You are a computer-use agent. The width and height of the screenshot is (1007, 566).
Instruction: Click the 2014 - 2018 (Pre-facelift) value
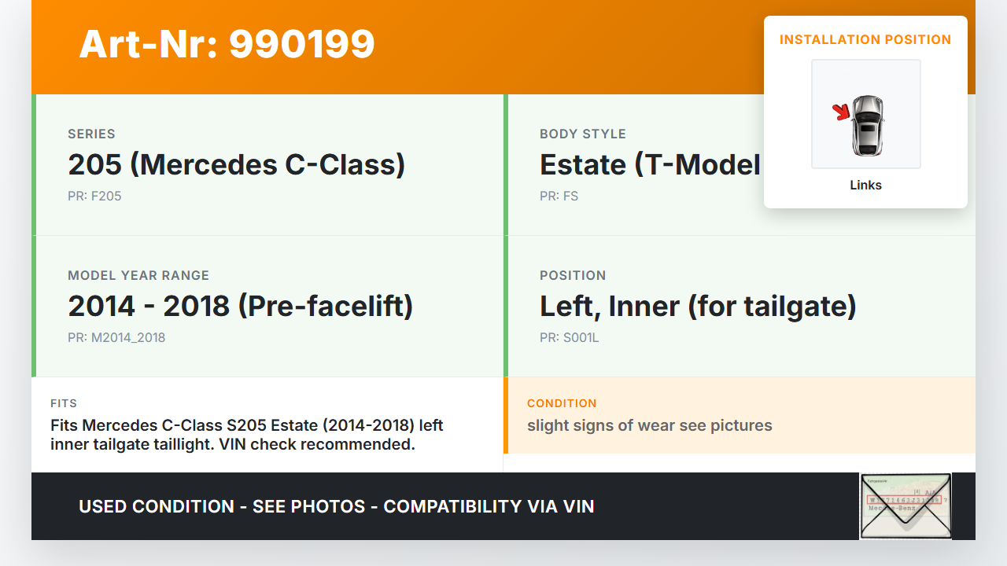tap(241, 307)
